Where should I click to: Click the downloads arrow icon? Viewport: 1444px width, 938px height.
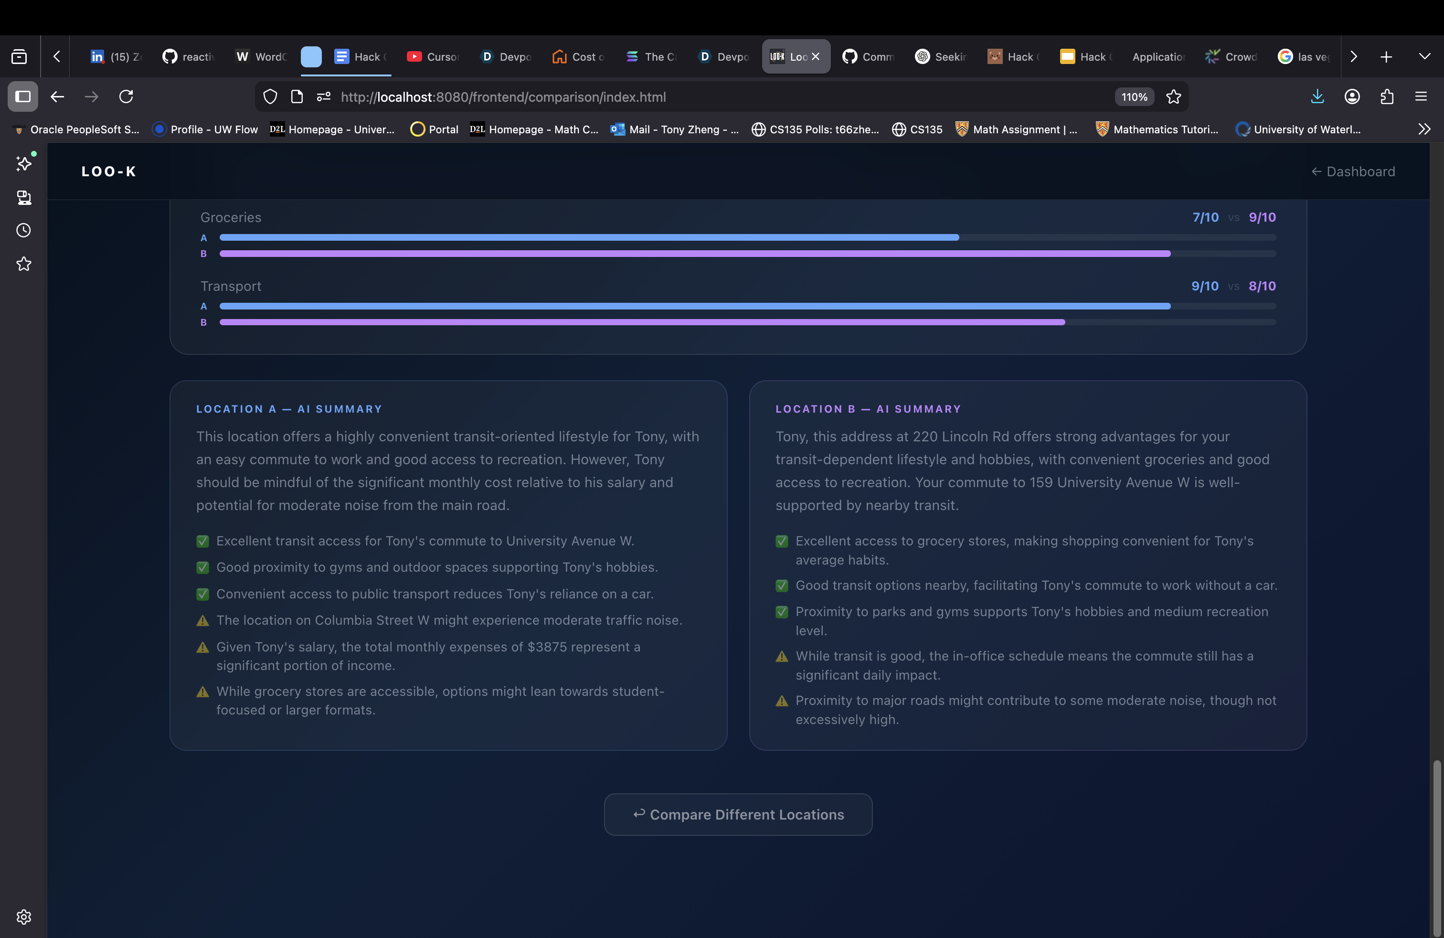(1317, 96)
